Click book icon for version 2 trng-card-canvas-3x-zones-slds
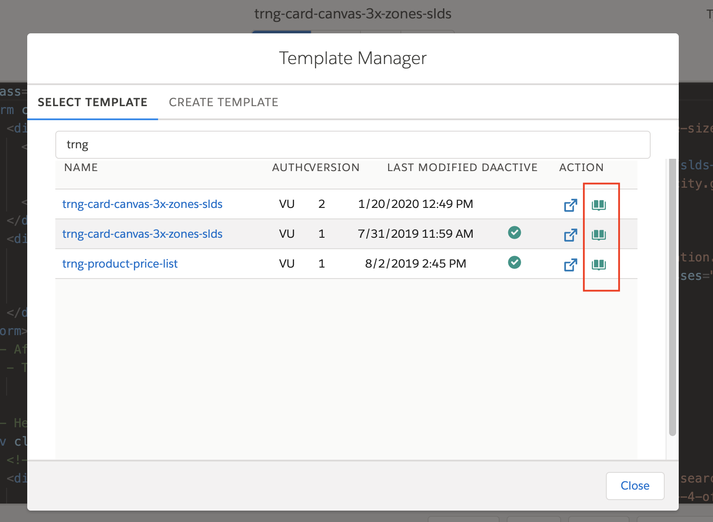The height and width of the screenshot is (522, 713). 599,205
